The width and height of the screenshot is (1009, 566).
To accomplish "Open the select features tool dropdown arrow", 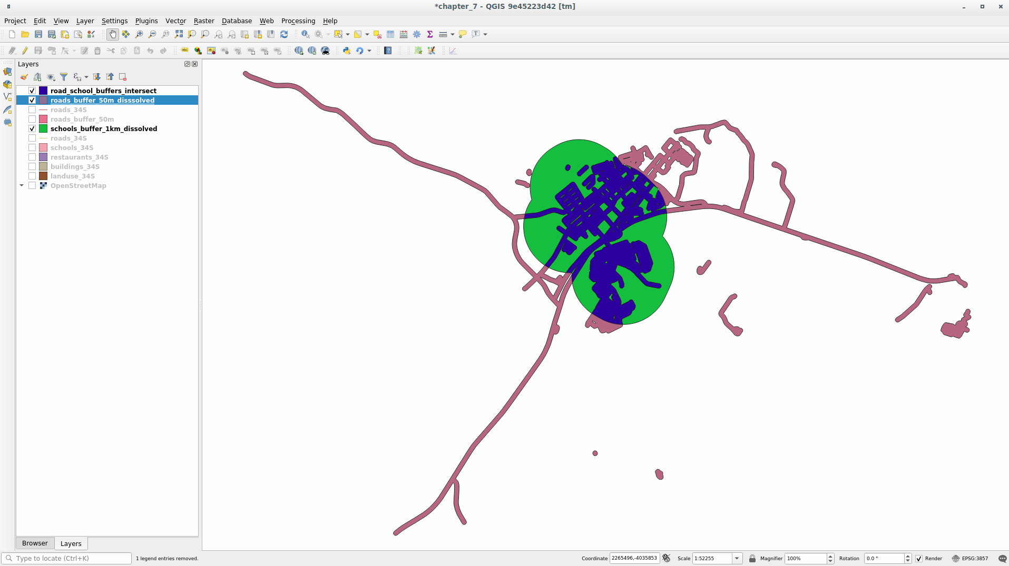I will (x=348, y=34).
